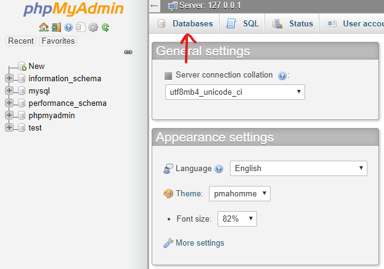Open the Theme dropdown showing pmahomme

pyautogui.click(x=240, y=193)
